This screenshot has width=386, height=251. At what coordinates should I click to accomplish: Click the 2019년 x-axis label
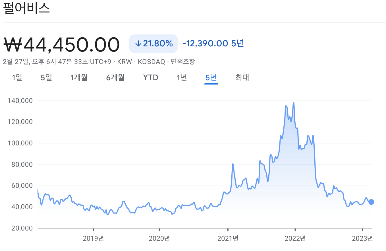93,238
